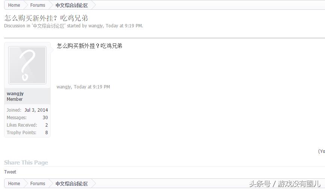
Task: Open 中文综合讨论区 in bottom breadcrumb
Action: (x=72, y=184)
